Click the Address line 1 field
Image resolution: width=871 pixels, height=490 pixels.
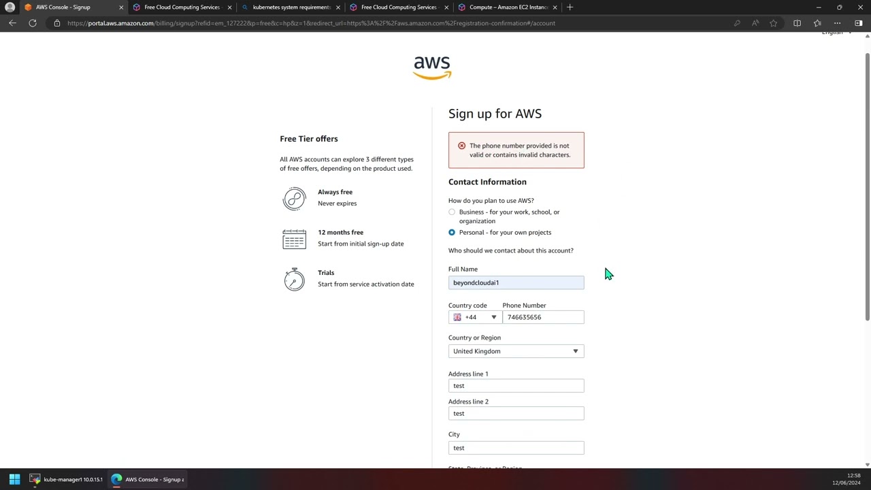pos(516,386)
